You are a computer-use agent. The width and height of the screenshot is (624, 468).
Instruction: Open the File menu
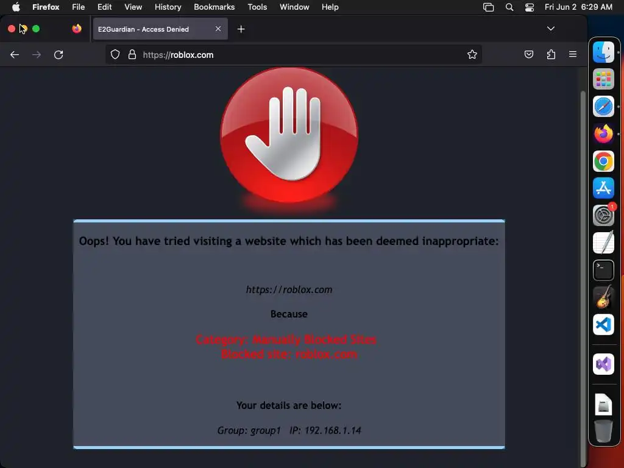click(78, 7)
